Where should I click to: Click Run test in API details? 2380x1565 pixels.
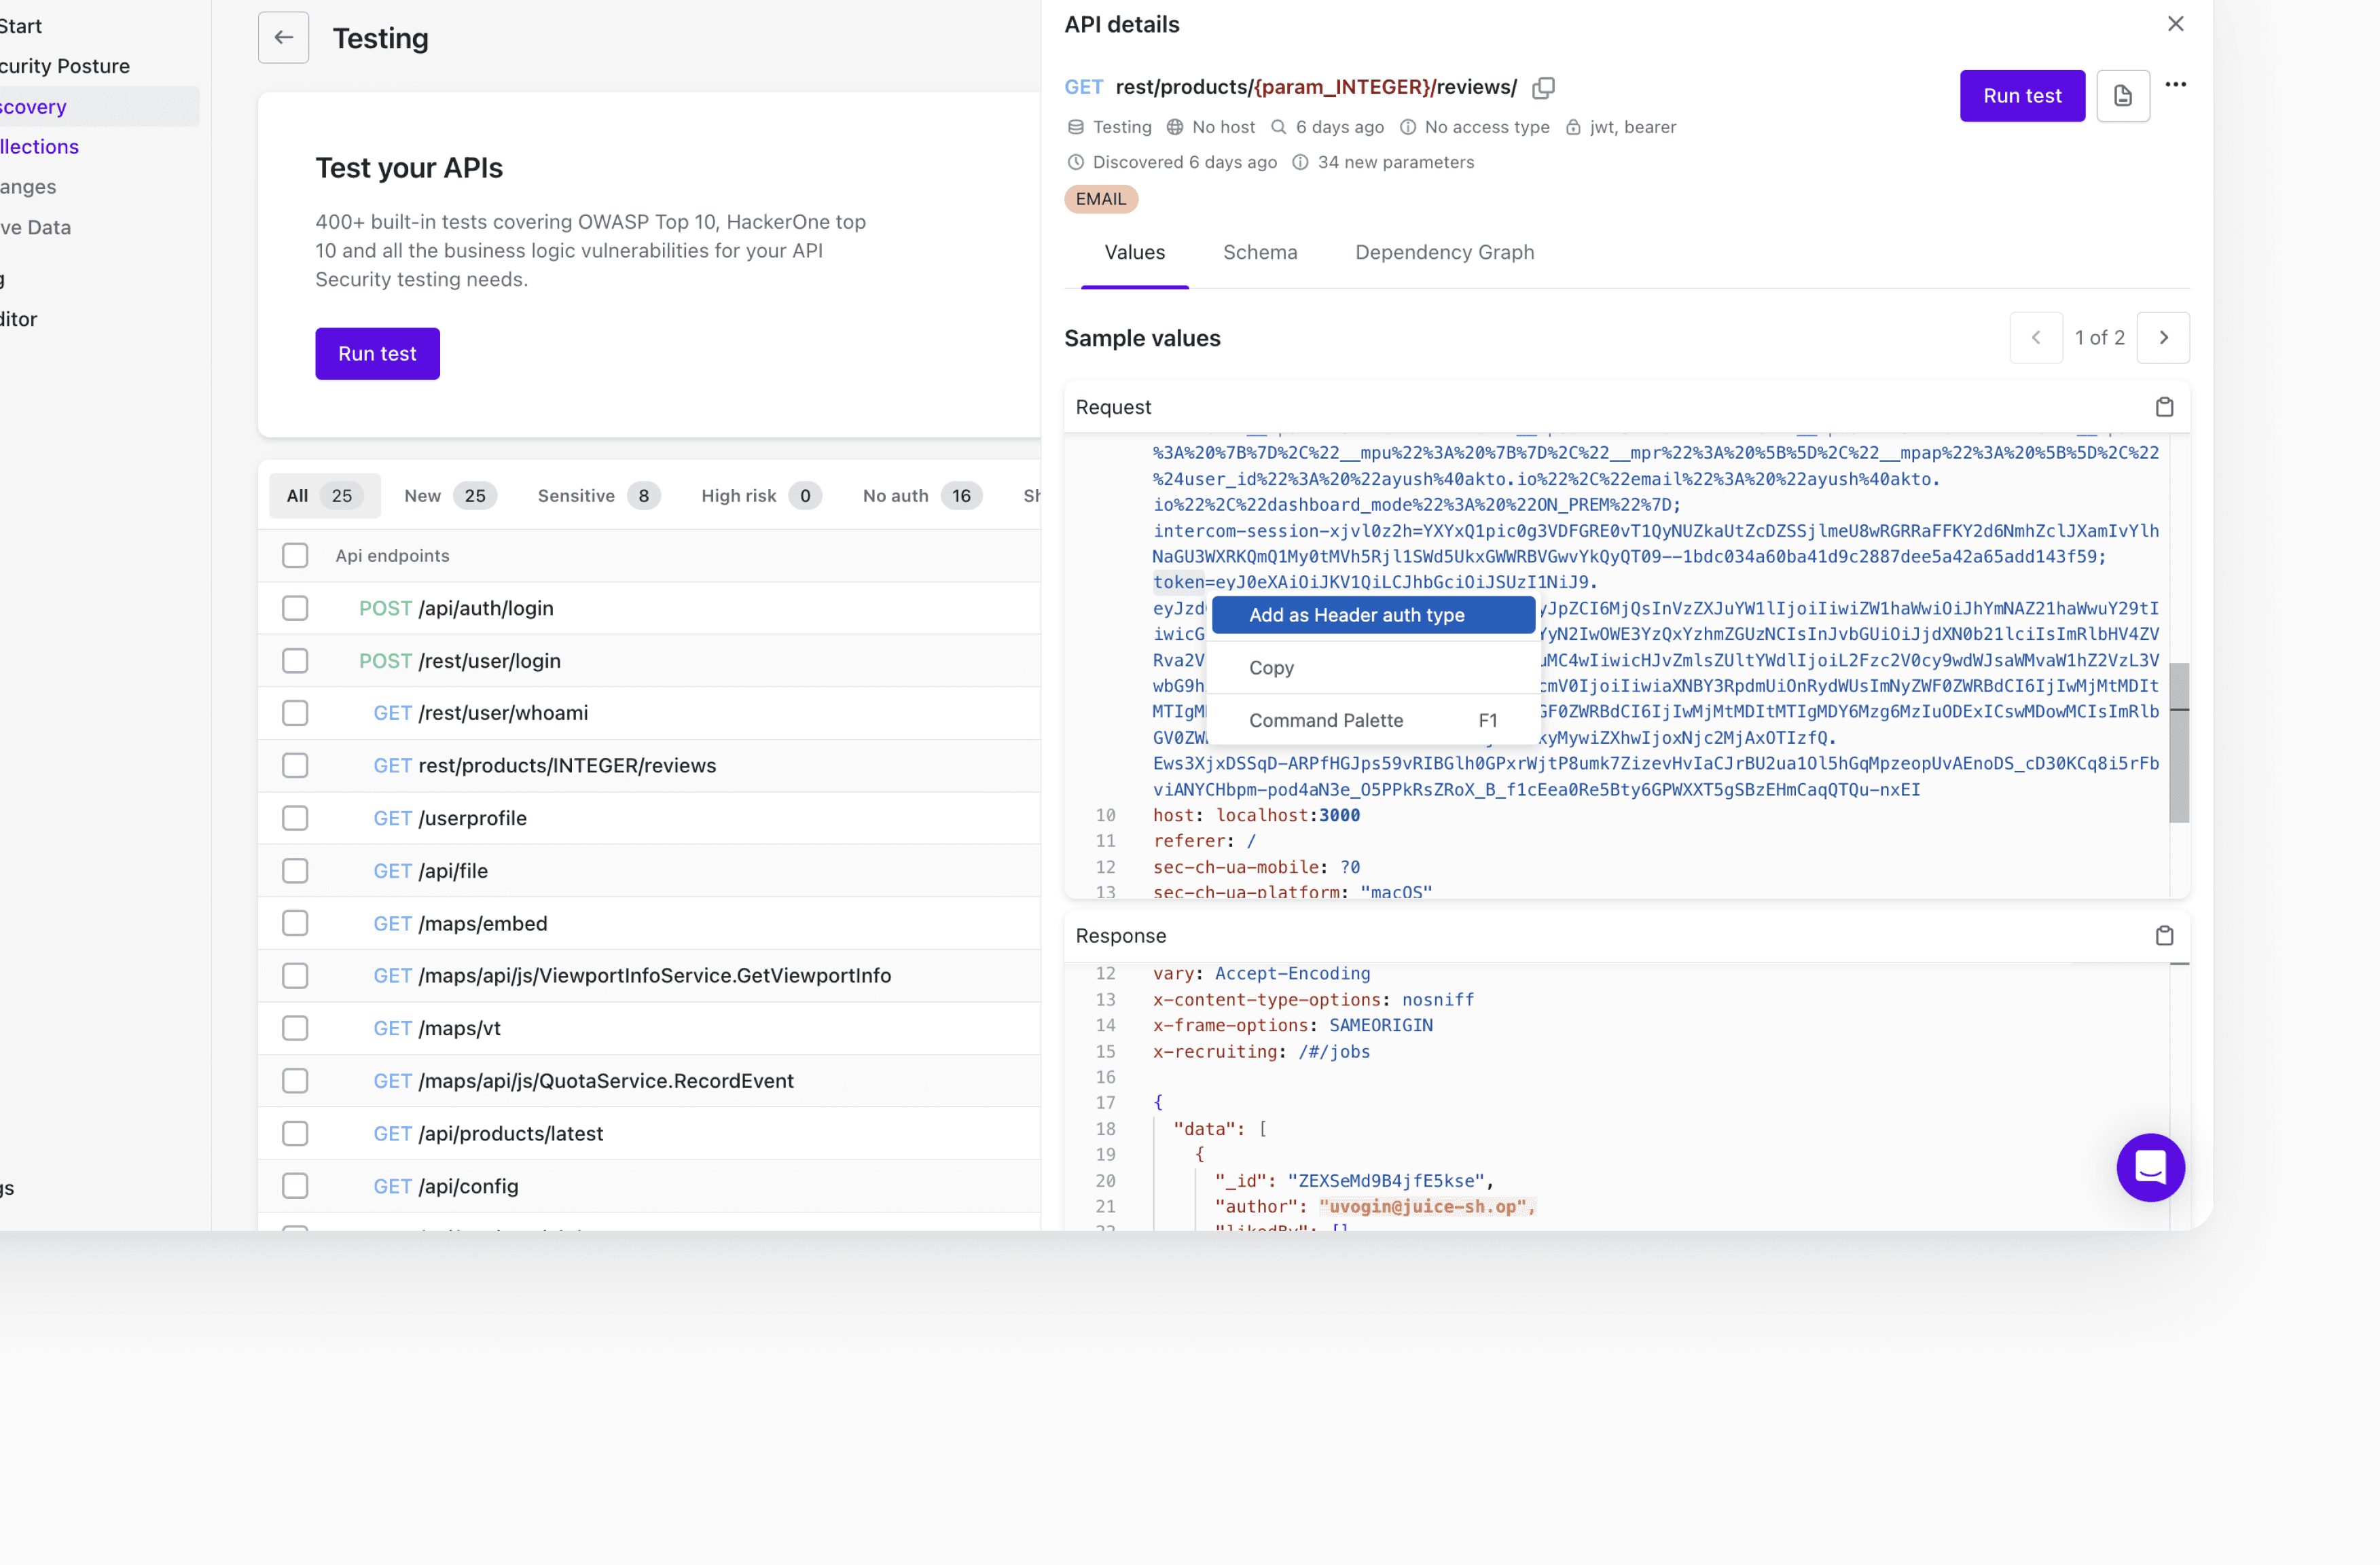coord(2022,96)
